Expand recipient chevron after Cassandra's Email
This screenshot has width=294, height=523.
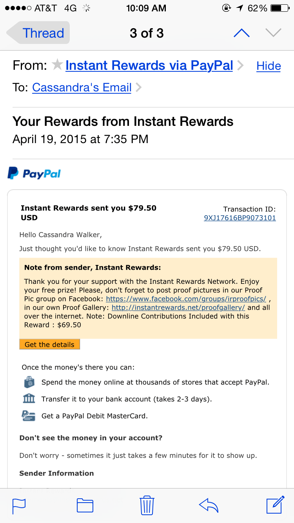(138, 87)
